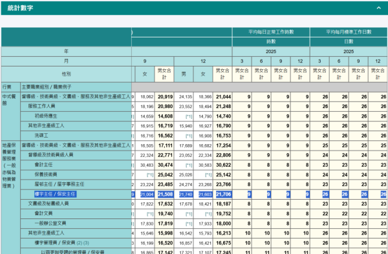Viewport: 388px width, 254px height.
Task: Select the 會計文員 row label
Action: pyautogui.click(x=43, y=213)
